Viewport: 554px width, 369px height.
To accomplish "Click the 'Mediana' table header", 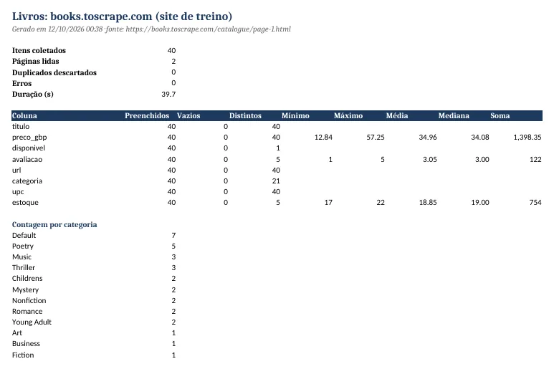I will pos(454,115).
